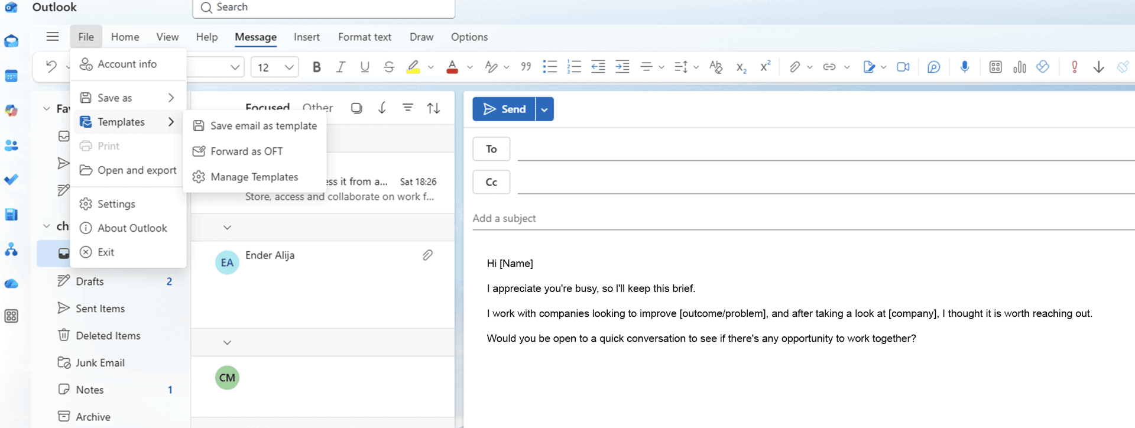Mark message as high importance
The width and height of the screenshot is (1135, 428).
coord(1075,67)
